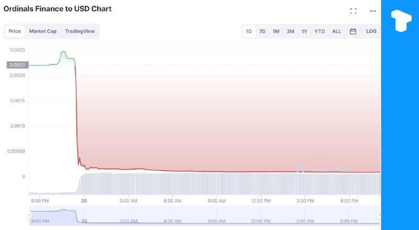Click the 0.0015 y-axis label
The width and height of the screenshot is (419, 230).
tap(18, 100)
